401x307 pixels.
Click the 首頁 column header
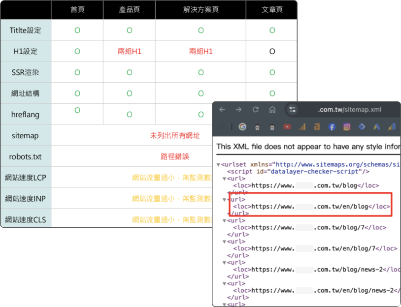[77, 10]
